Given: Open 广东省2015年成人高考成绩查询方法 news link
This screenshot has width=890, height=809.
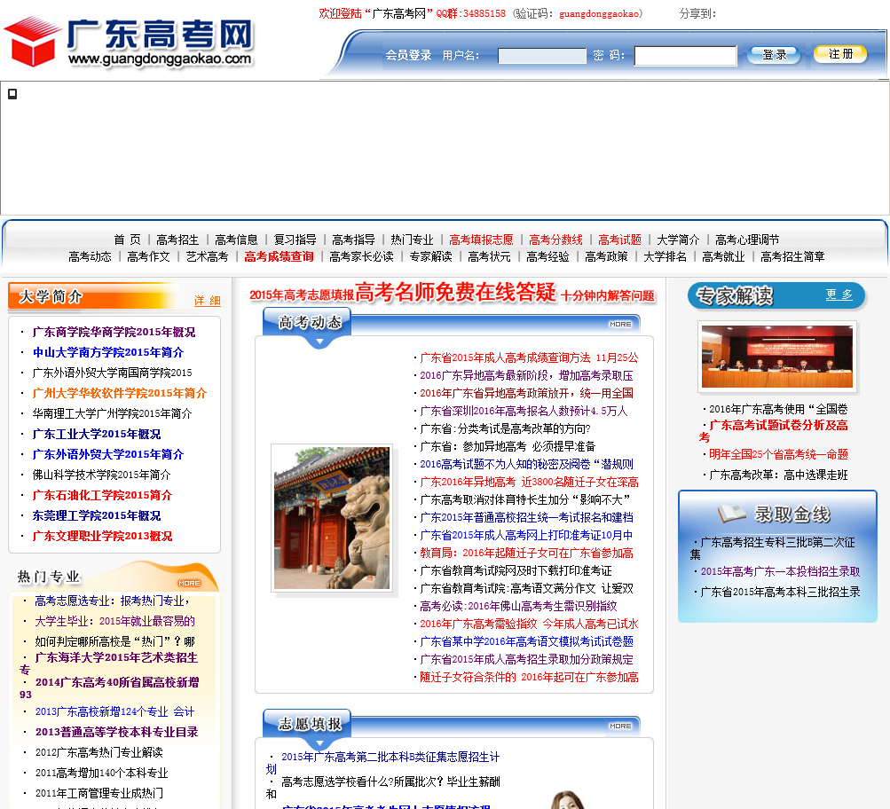Looking at the screenshot, I should [529, 357].
